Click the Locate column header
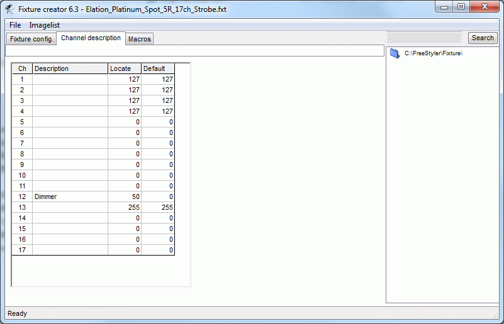The image size is (504, 324). [x=125, y=68]
